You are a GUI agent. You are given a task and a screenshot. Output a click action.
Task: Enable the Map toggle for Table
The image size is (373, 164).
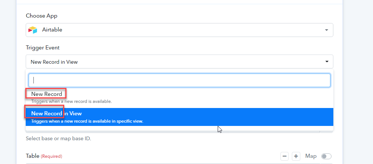(x=326, y=156)
